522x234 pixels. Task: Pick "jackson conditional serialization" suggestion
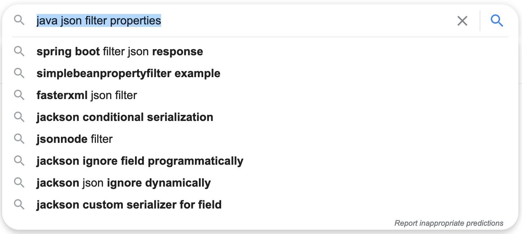tap(125, 117)
